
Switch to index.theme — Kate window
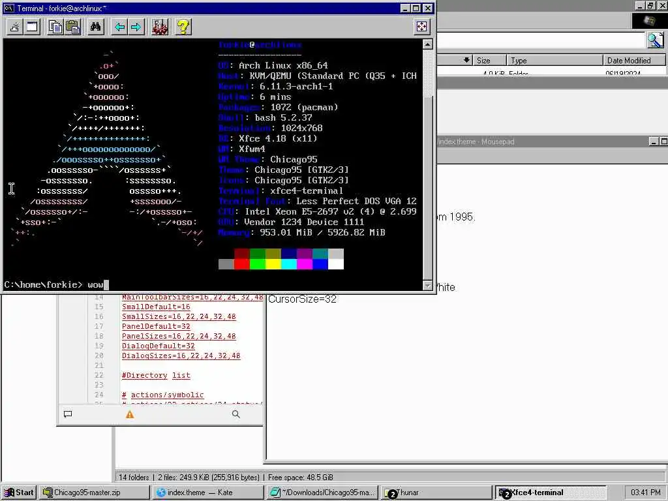pyautogui.click(x=208, y=493)
